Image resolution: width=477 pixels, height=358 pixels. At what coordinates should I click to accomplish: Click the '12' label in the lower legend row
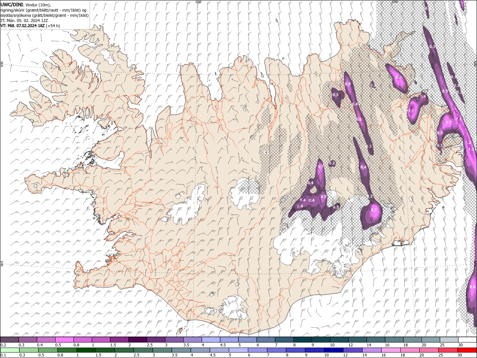345,355
